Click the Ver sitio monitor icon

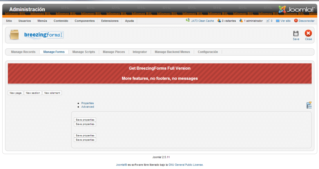278,21
